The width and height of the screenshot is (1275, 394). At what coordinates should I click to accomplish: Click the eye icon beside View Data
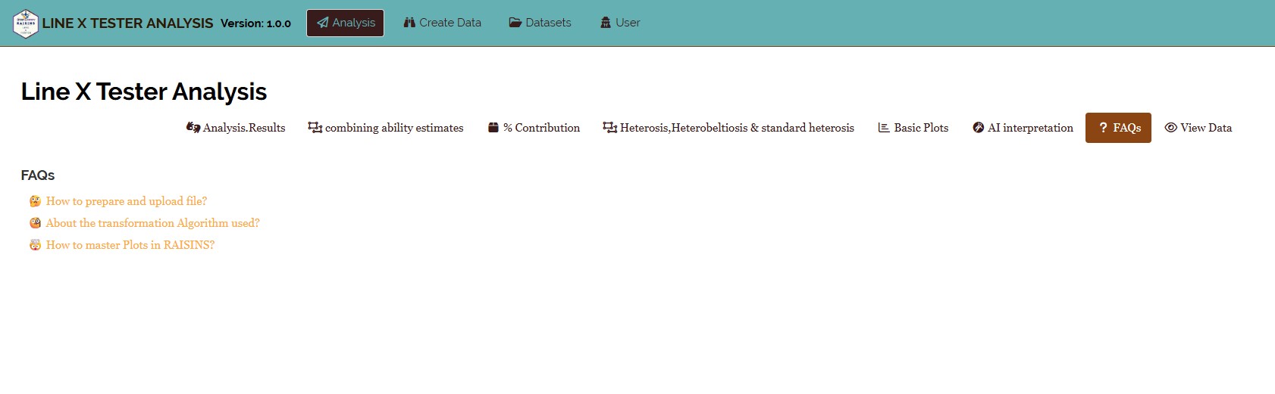pos(1171,128)
